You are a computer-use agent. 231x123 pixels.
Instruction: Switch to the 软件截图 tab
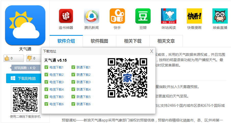(99, 41)
